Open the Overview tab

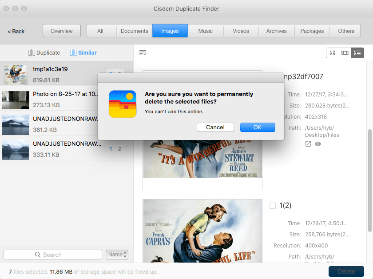point(62,31)
